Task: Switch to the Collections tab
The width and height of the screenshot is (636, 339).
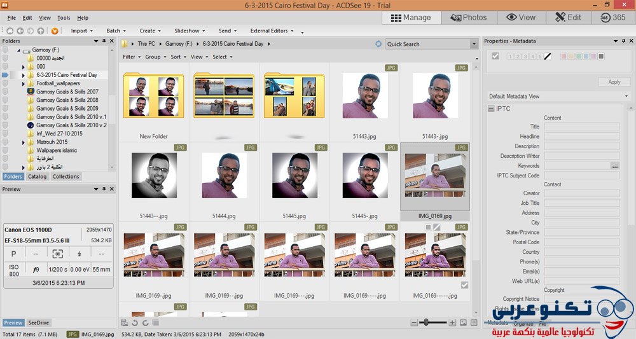Action: click(66, 176)
